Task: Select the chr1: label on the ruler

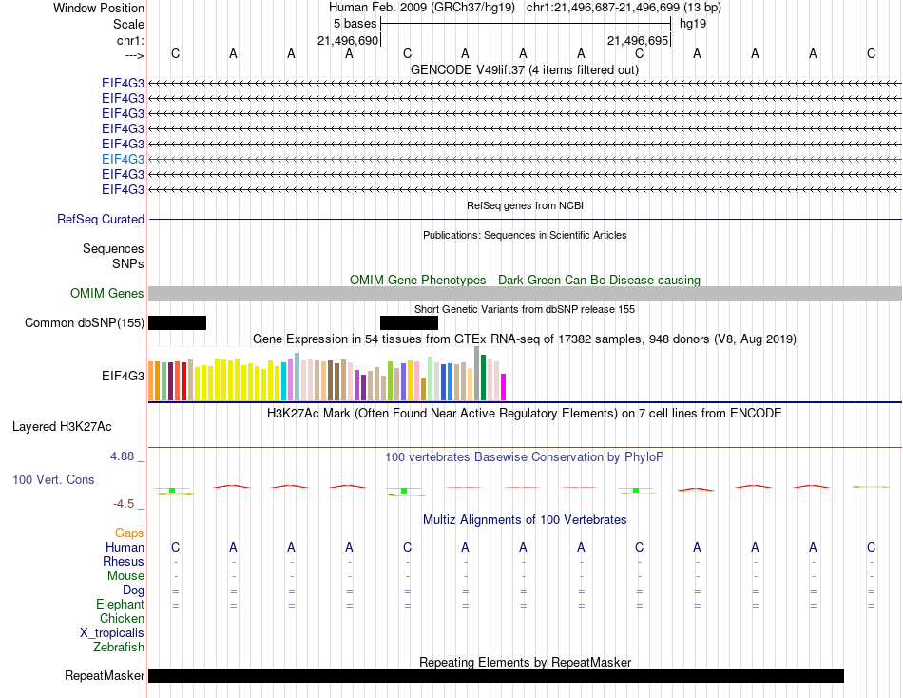Action: [130, 40]
